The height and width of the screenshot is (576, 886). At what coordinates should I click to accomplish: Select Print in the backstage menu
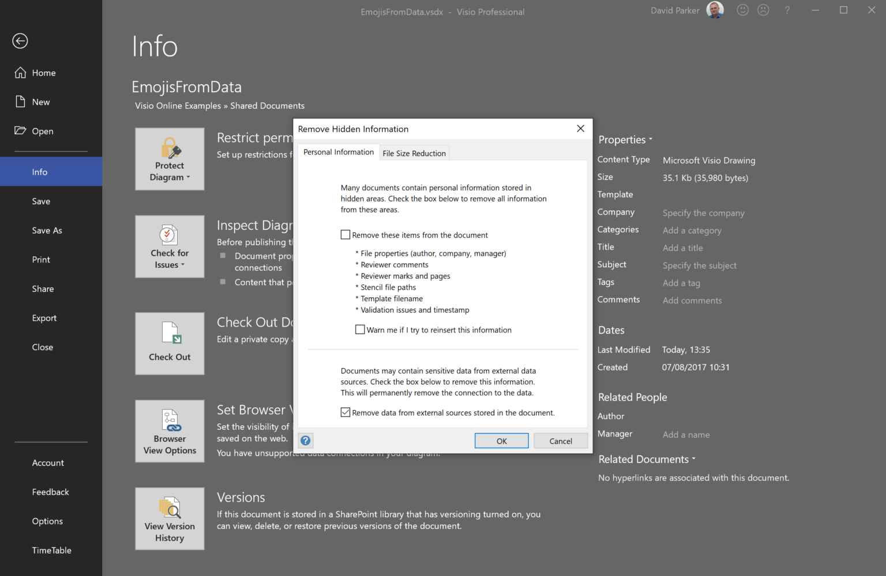click(x=51, y=260)
